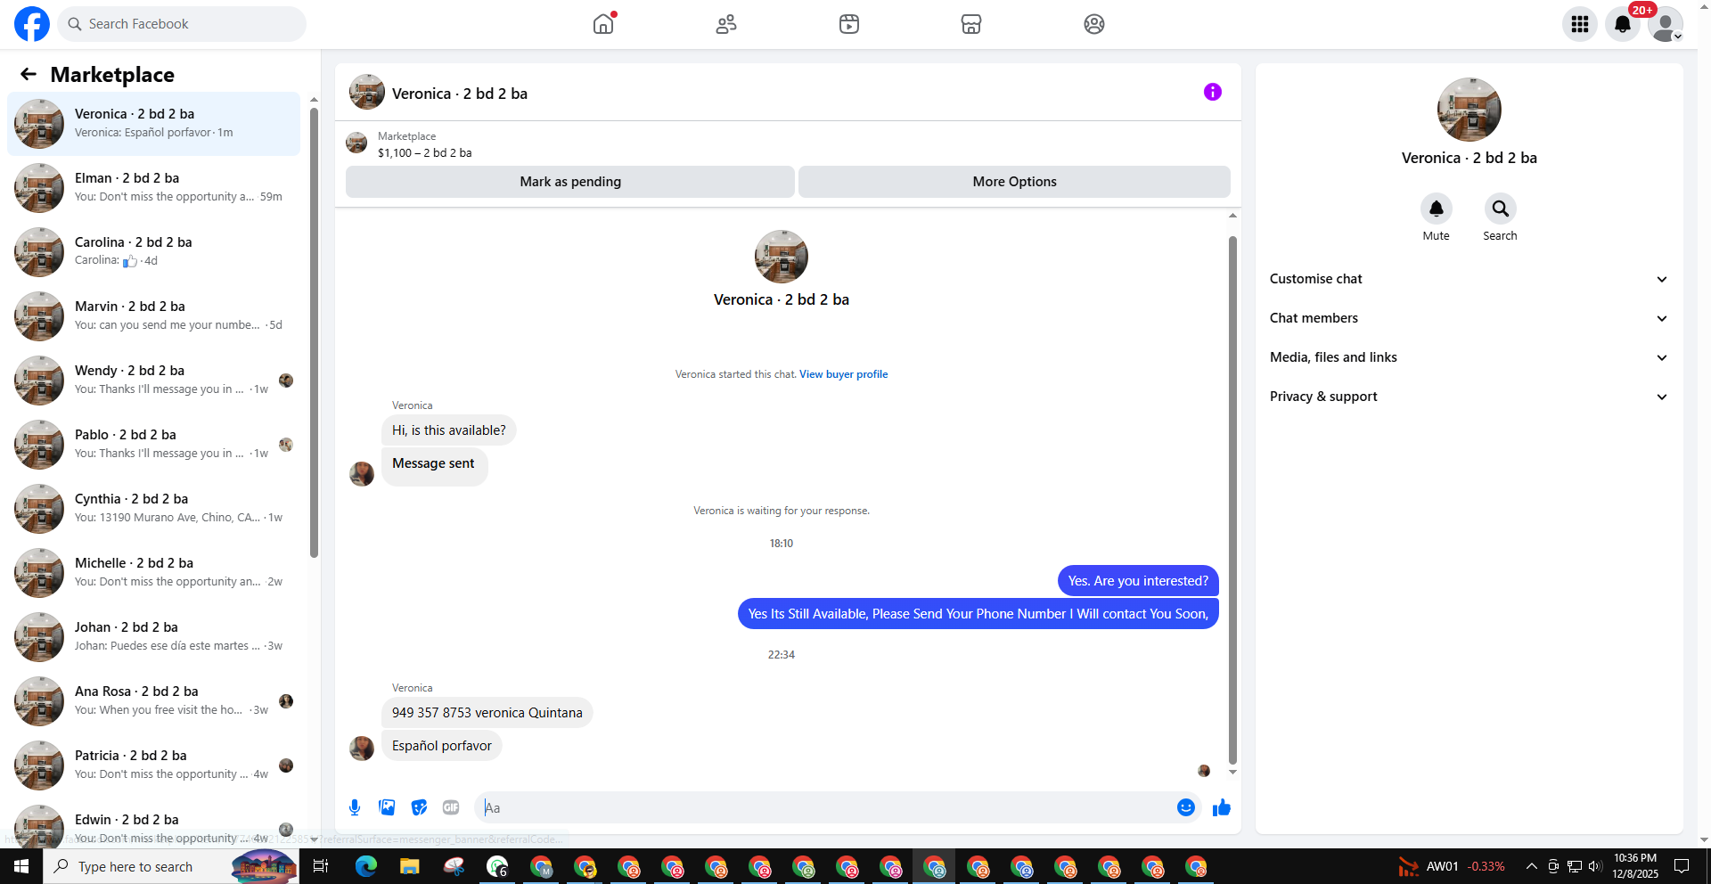Open the Notifications bell
The height and width of the screenshot is (884, 1711).
(x=1623, y=24)
